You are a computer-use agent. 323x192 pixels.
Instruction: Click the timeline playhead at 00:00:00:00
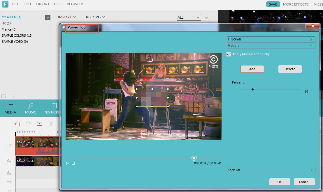tap(16, 134)
